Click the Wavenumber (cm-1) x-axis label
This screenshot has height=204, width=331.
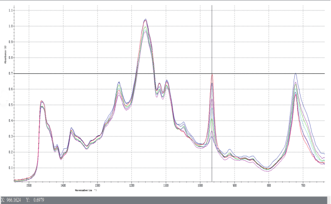85,190
